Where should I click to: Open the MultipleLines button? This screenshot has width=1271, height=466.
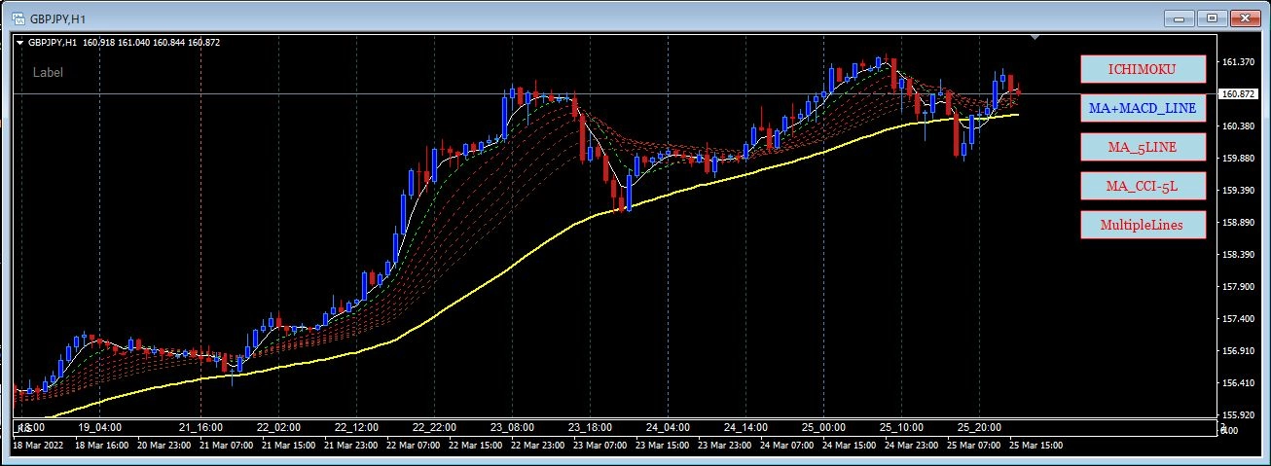click(x=1143, y=225)
